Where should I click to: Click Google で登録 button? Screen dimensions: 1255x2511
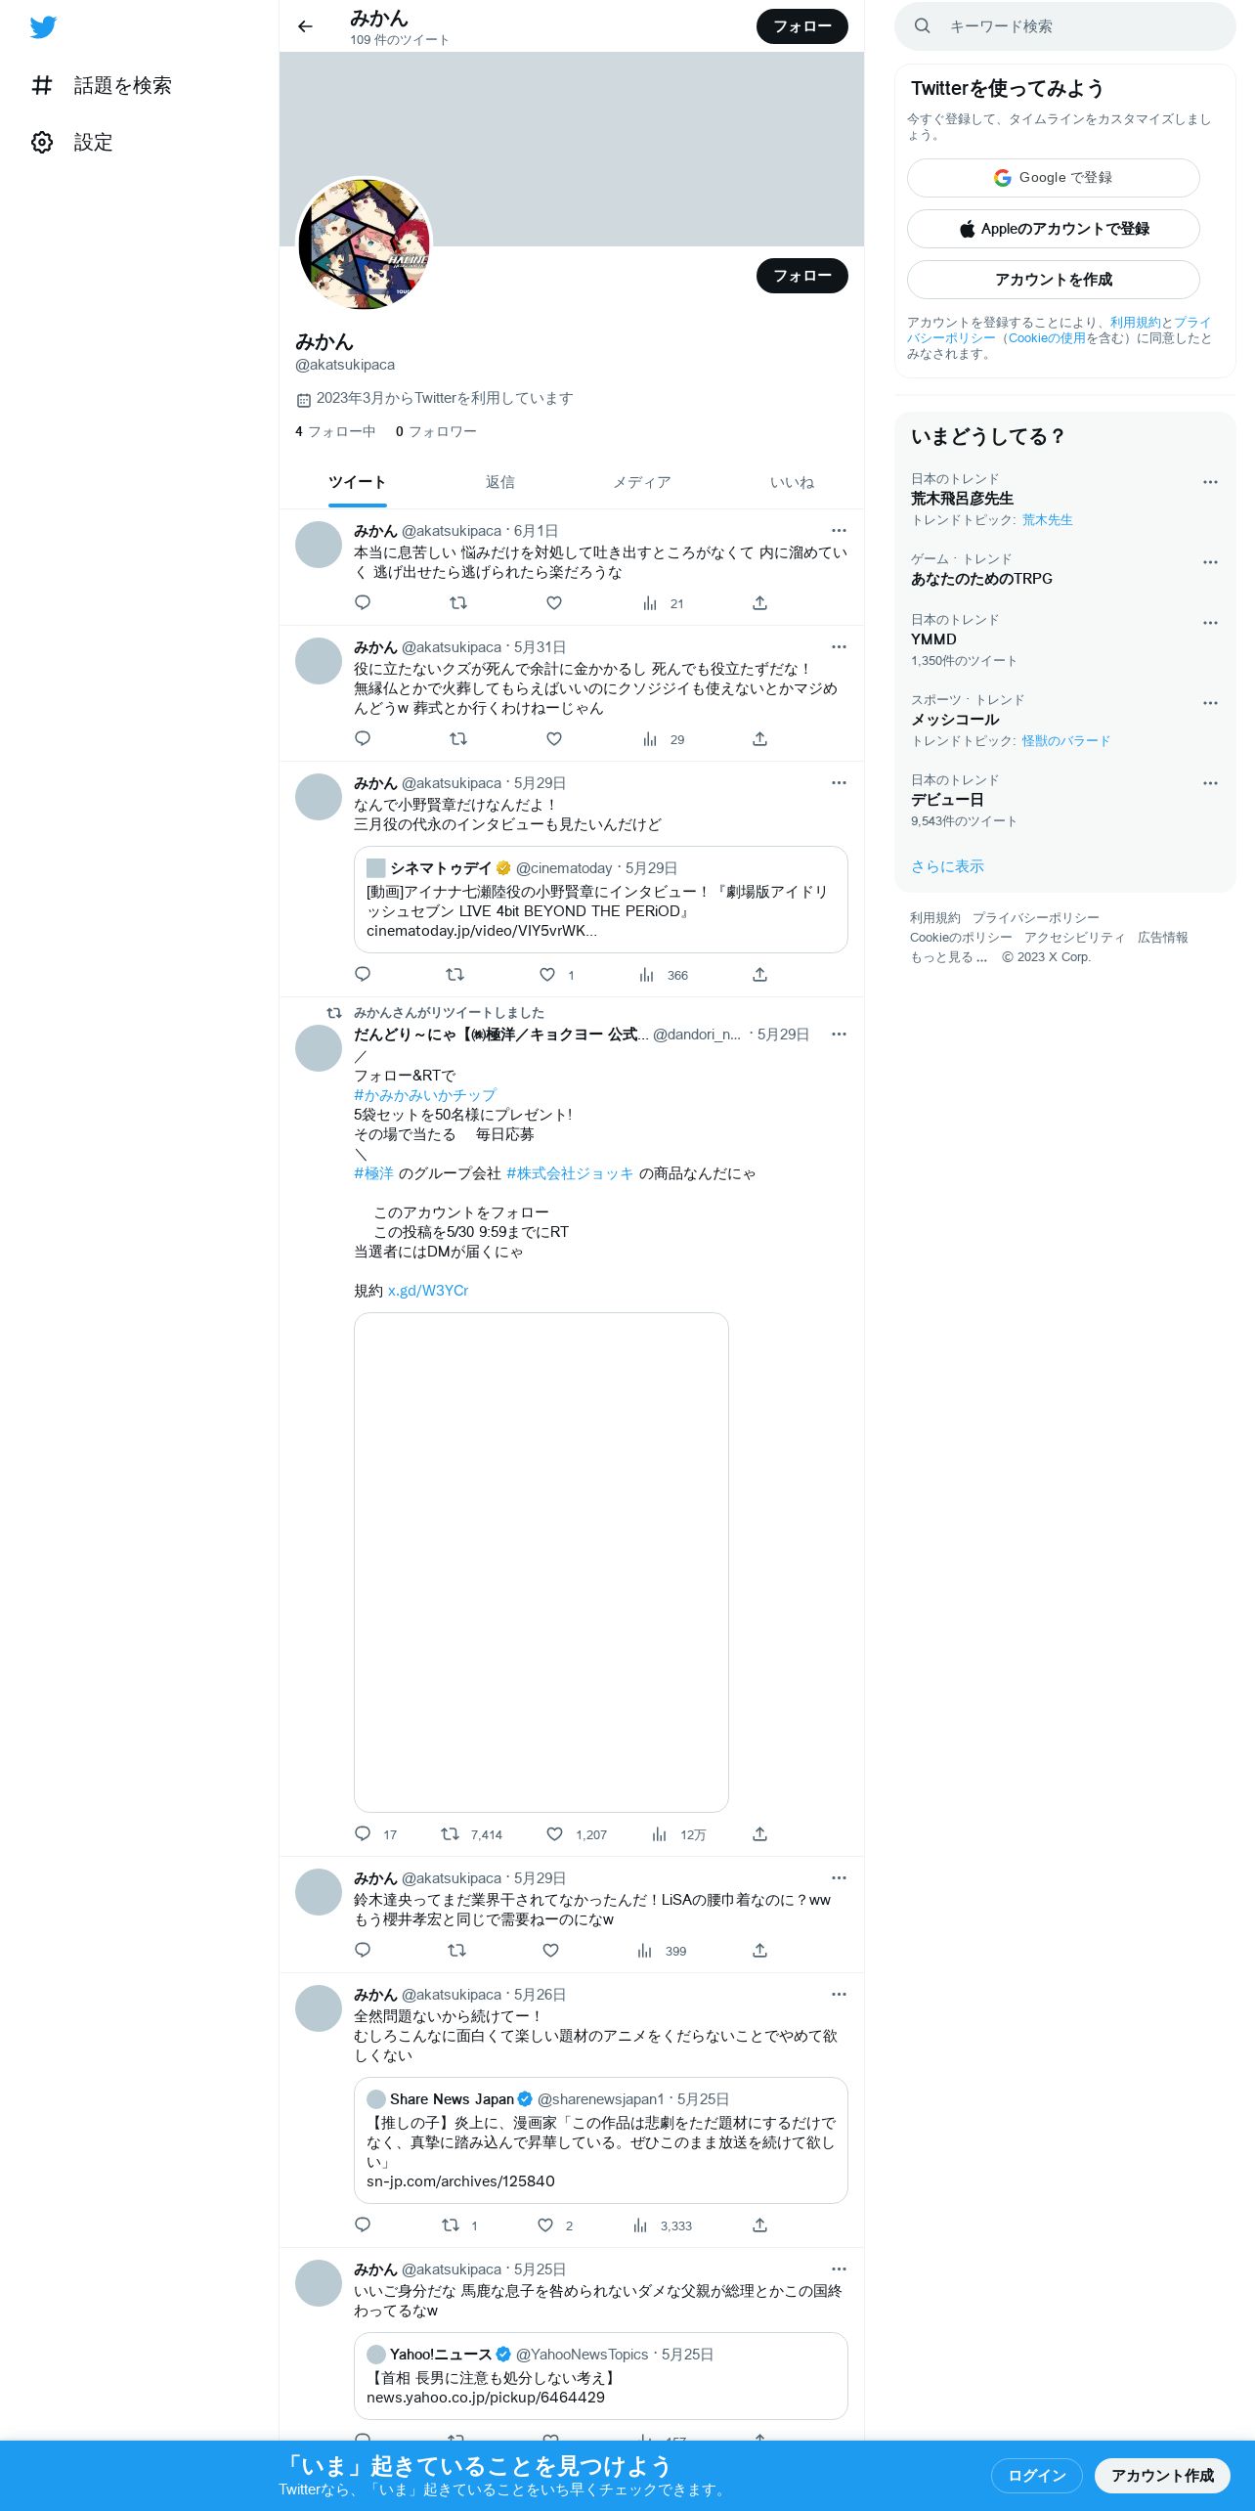(1054, 178)
